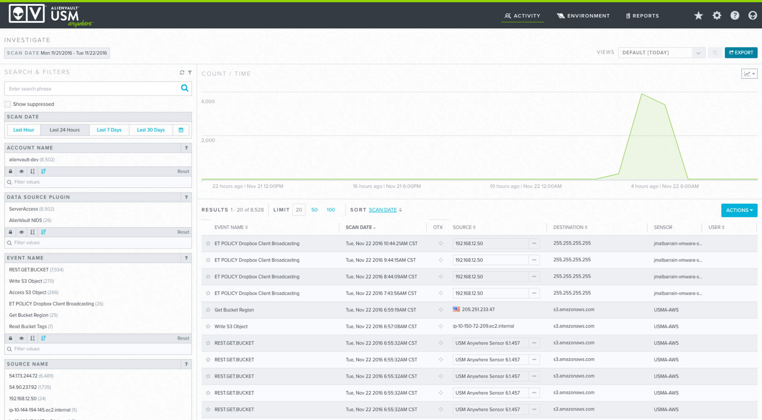Click the funnel filter icon
Screen dimensions: 762x420
pos(190,72)
